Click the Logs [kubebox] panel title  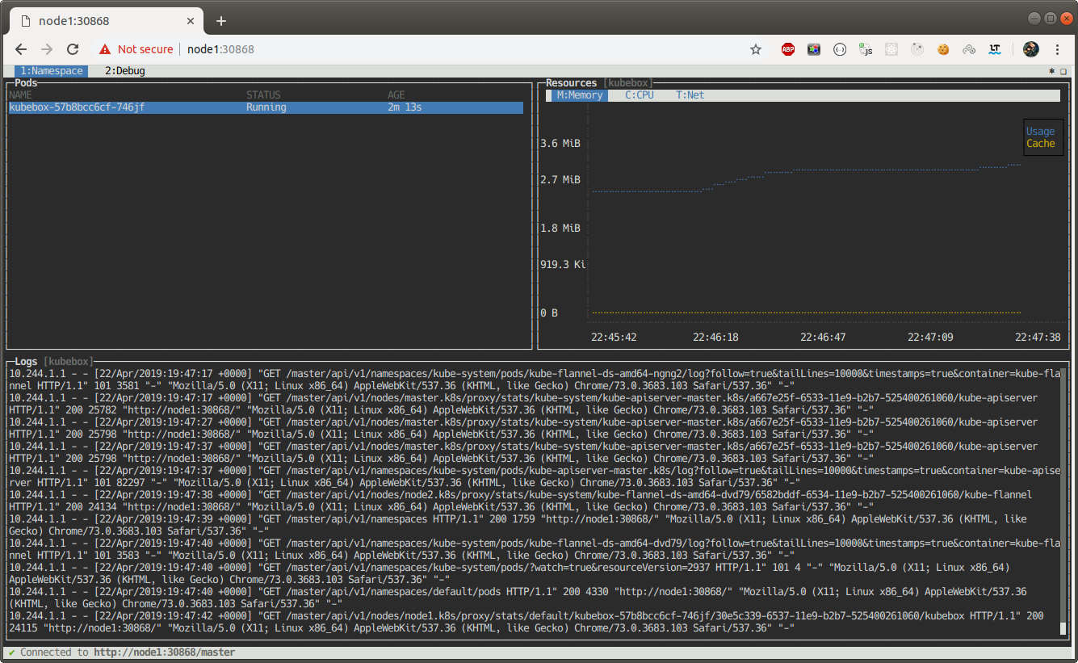[53, 361]
